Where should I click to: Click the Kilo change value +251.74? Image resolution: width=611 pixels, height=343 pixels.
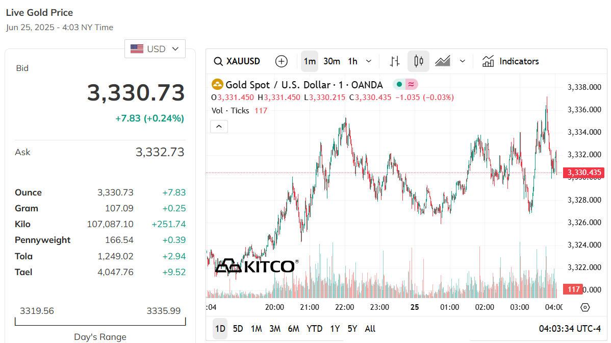pos(169,225)
